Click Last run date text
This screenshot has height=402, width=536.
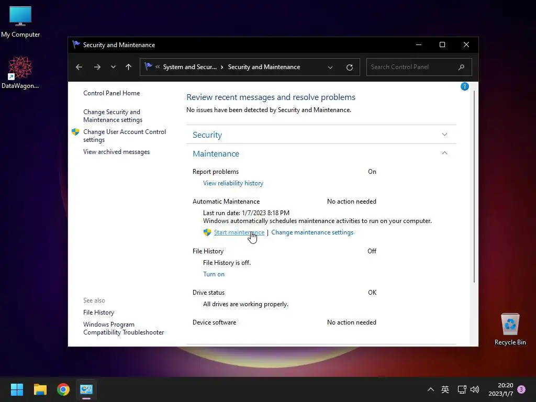246,213
